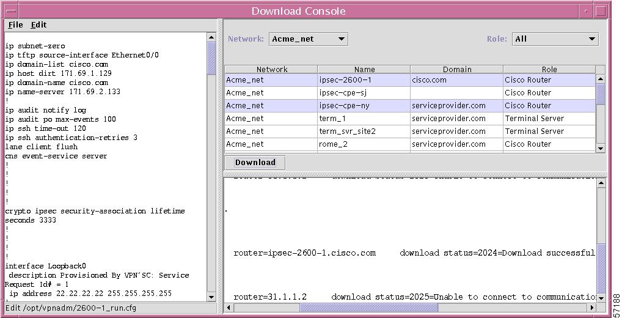Click down arrow of router table scrollbar
Screen dimensions: 622x318
point(601,148)
